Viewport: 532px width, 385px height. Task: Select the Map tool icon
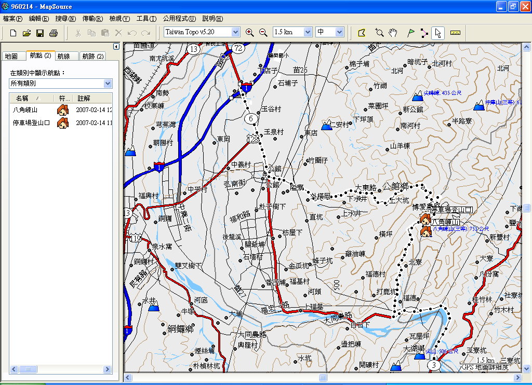point(362,33)
